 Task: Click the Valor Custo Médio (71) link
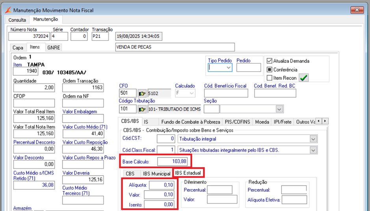[x=85, y=127]
